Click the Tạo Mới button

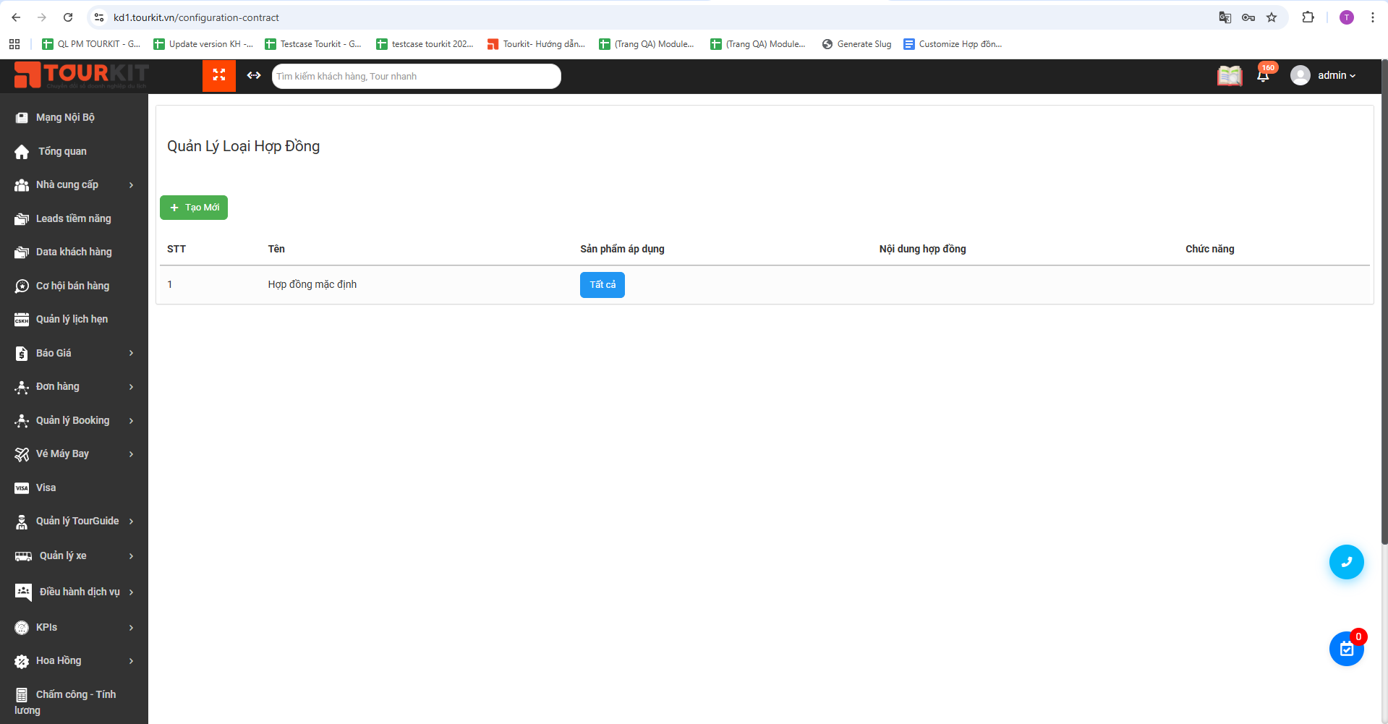(x=193, y=208)
